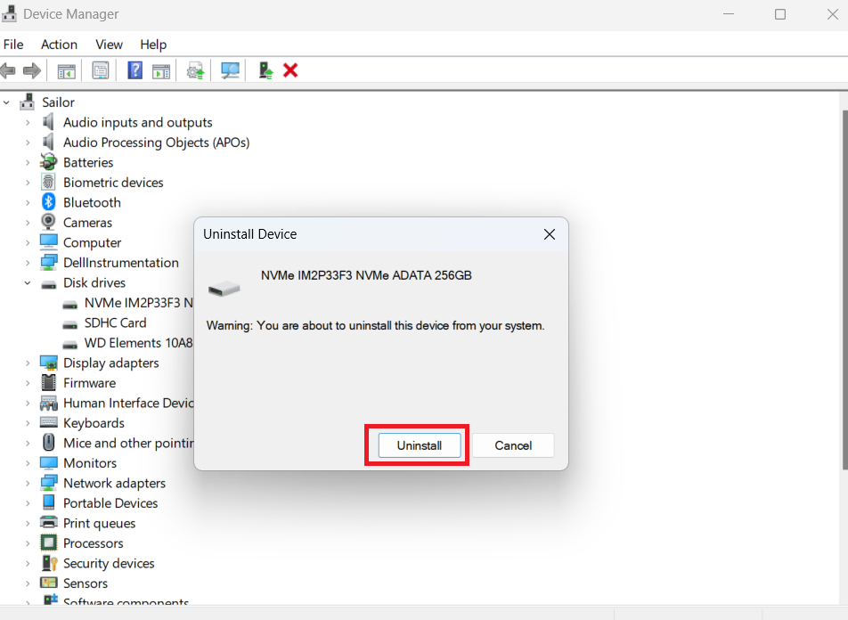The image size is (848, 620).
Task: Click the Print queues printer icon
Action: (x=49, y=523)
